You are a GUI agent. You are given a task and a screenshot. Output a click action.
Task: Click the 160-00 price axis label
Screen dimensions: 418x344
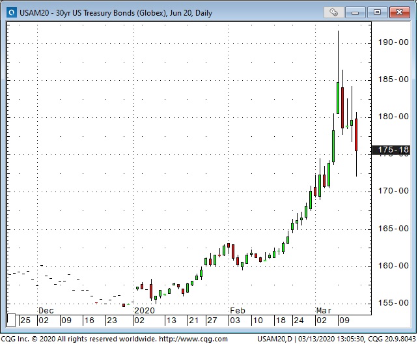pos(393,266)
